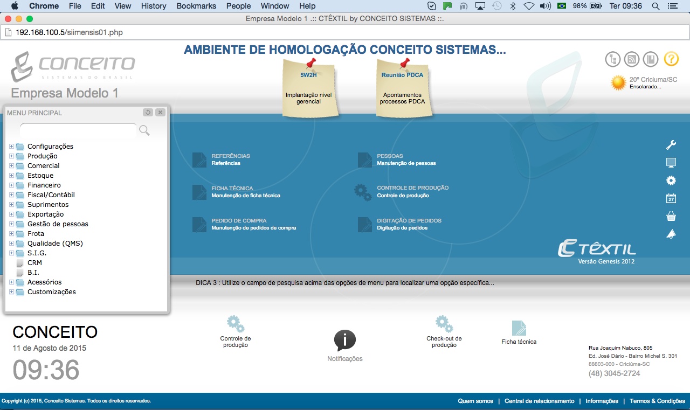Click the Pessoas document icon
690x410 pixels.
[365, 160]
